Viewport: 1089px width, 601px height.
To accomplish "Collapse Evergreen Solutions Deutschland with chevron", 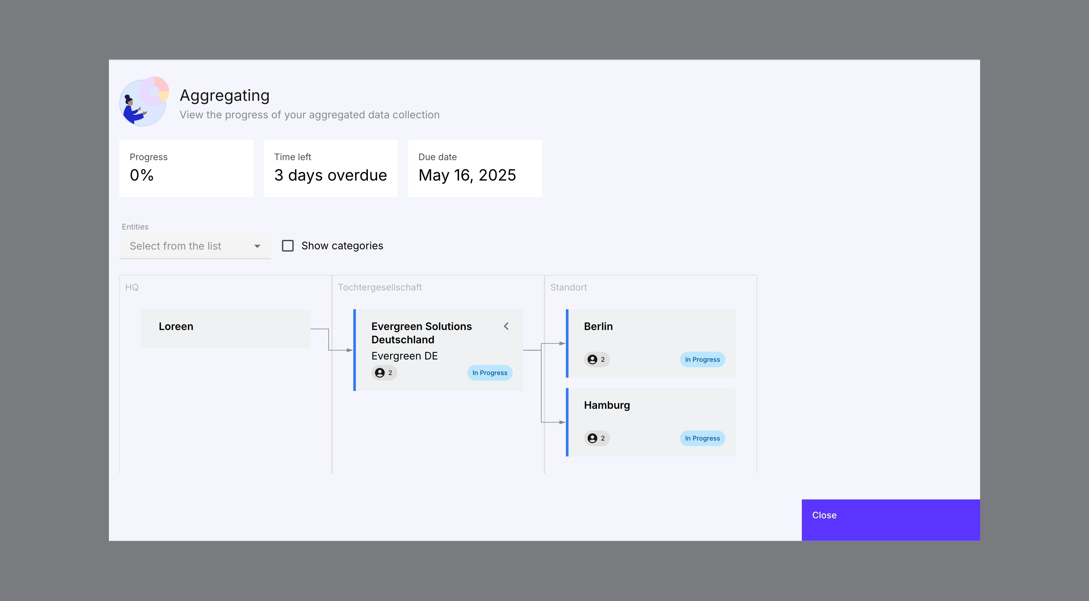I will pos(506,326).
